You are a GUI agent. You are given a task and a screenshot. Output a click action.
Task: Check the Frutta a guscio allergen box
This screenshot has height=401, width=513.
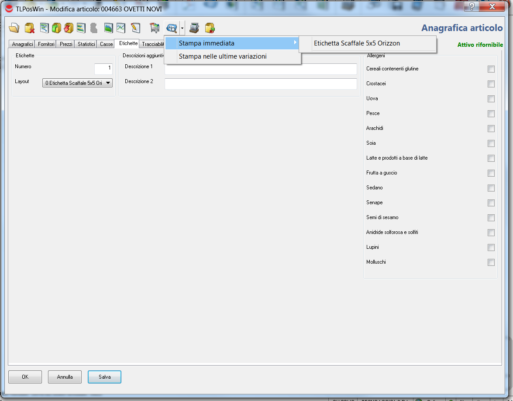pos(491,173)
